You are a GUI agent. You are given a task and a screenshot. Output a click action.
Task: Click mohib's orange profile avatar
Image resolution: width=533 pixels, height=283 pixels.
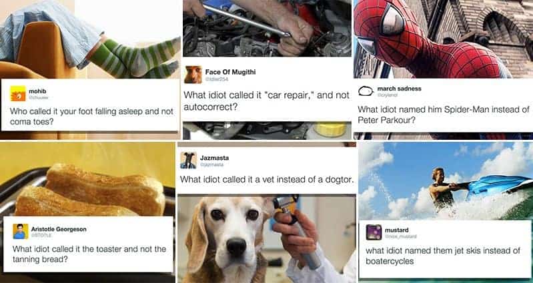pos(17,94)
